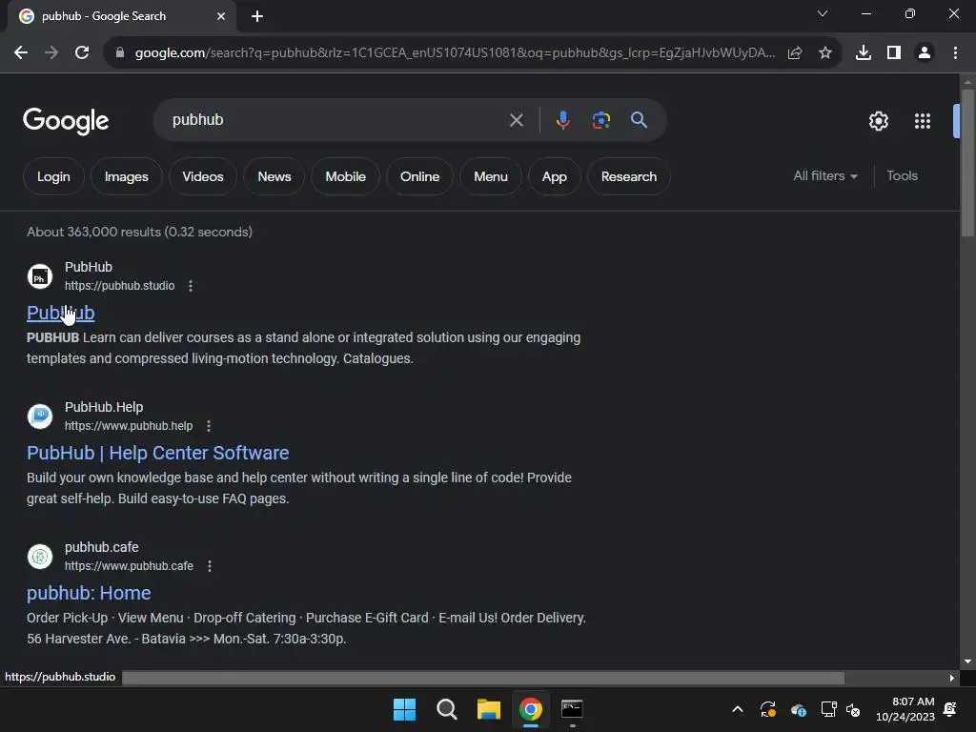Open the clock showing 8:07 AM
Screen dimensions: 976x732
click(905, 709)
